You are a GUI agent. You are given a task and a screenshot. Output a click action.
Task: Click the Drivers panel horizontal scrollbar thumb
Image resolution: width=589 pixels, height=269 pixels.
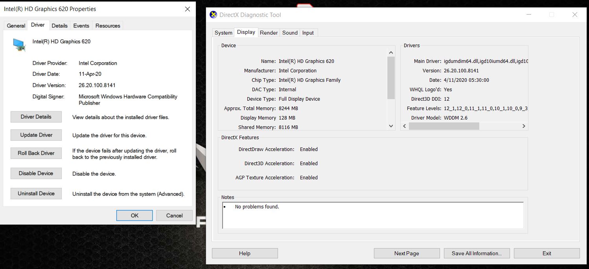[x=444, y=126]
